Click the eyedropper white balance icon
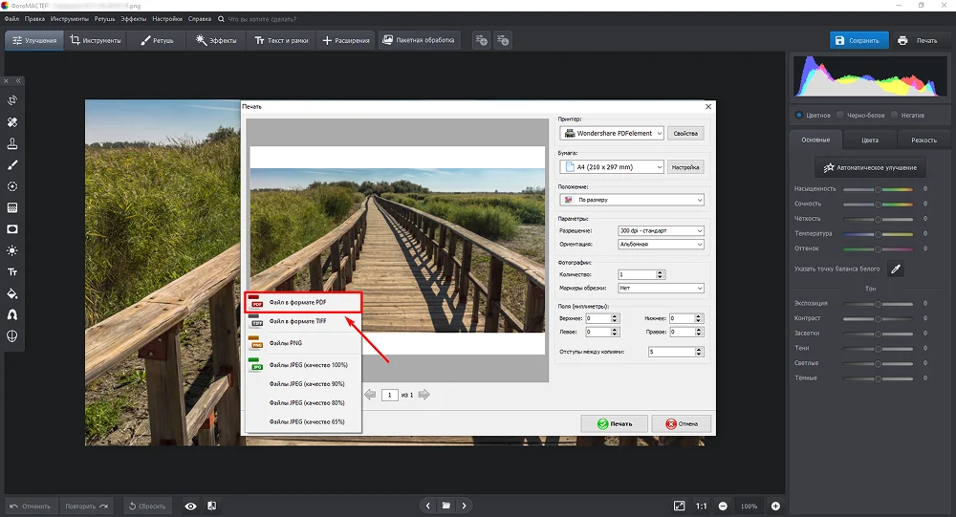 pos(896,269)
